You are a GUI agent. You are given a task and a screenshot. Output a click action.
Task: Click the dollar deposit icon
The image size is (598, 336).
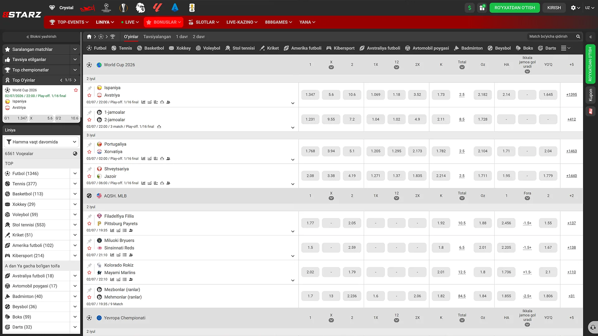(x=470, y=8)
